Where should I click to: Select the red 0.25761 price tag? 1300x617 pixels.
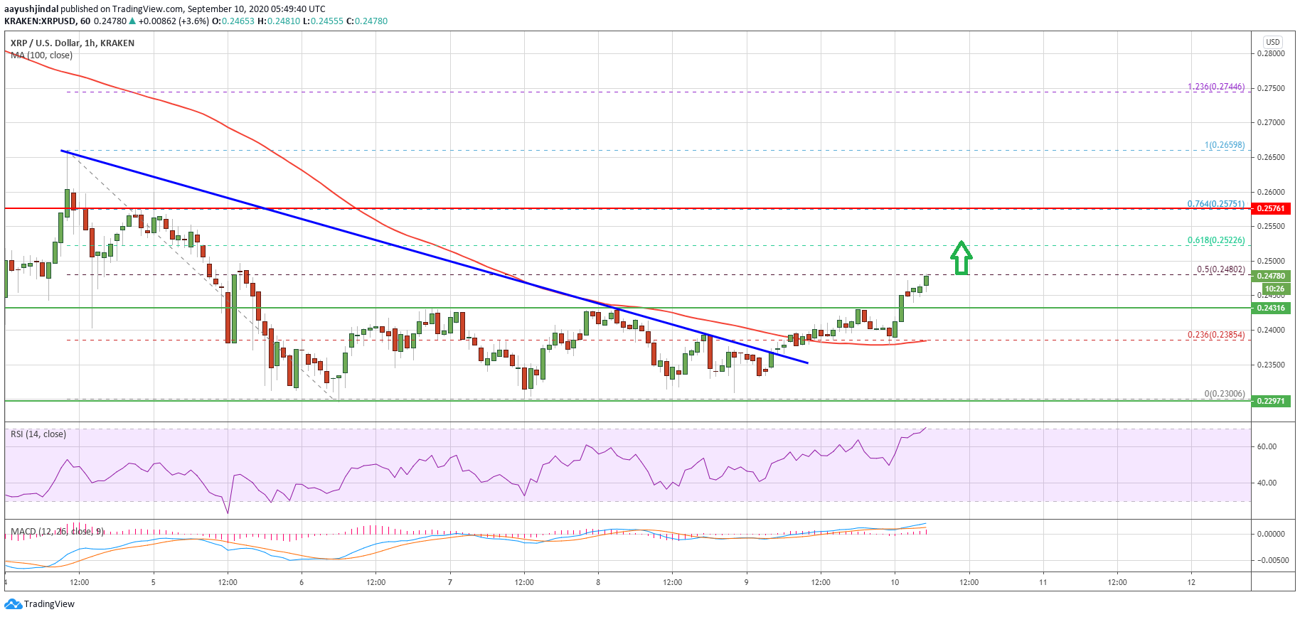[x=1272, y=208]
